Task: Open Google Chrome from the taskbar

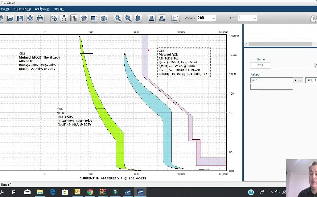Action: [90, 192]
